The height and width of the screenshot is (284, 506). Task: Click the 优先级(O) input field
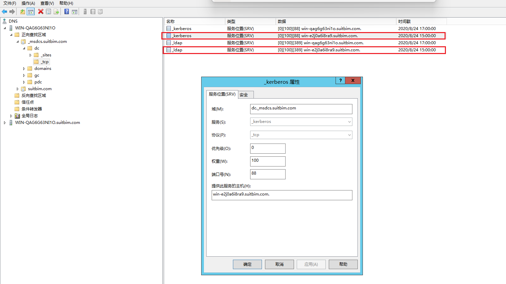coord(268,149)
